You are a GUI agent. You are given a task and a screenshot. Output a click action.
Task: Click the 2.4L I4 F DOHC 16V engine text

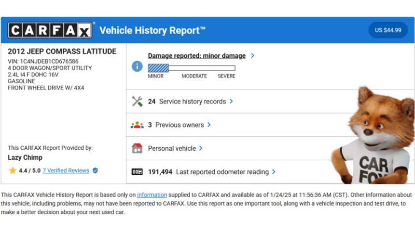33,75
